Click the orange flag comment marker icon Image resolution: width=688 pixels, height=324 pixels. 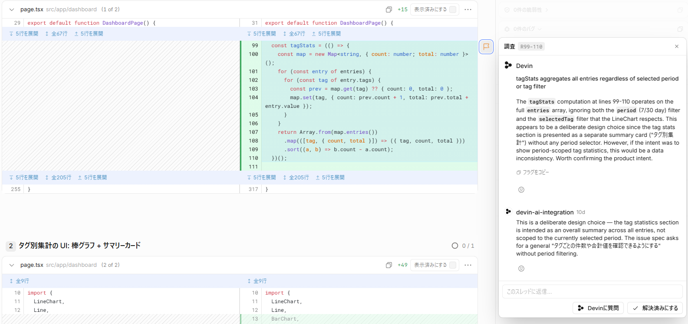(x=486, y=46)
